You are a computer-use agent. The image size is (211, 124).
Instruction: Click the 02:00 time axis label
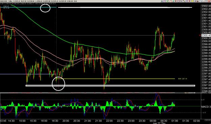(196, 121)
